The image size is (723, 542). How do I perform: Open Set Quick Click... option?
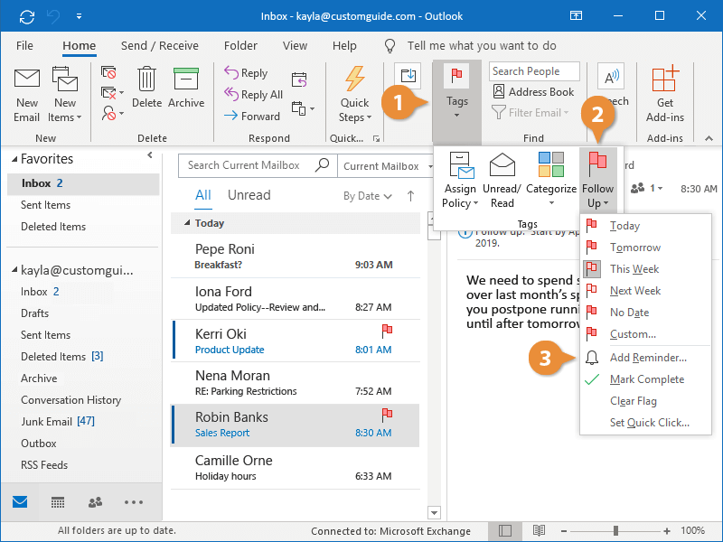tap(645, 423)
